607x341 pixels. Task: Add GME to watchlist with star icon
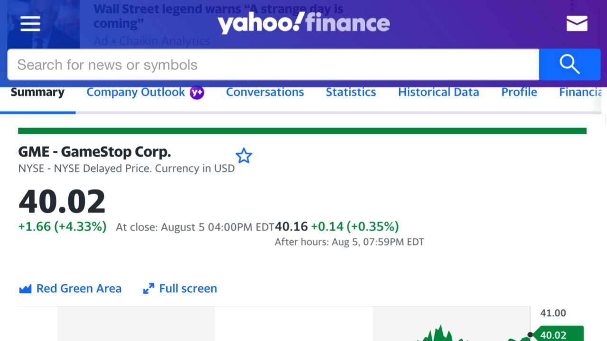(x=243, y=156)
